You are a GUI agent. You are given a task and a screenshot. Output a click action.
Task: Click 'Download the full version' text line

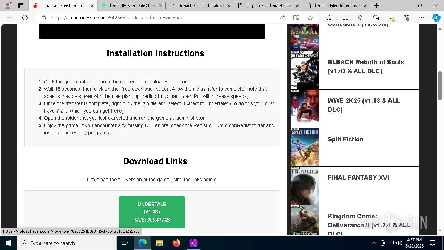click(x=152, y=180)
